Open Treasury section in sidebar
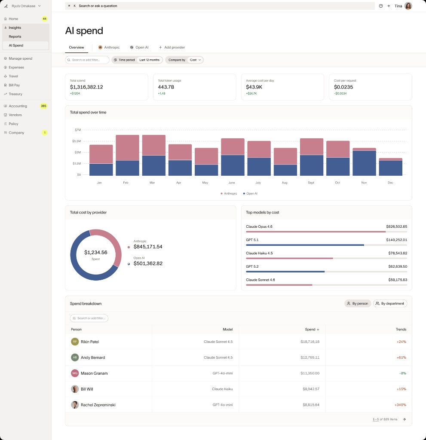 [15, 94]
